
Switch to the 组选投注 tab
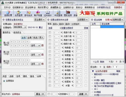click(17, 32)
